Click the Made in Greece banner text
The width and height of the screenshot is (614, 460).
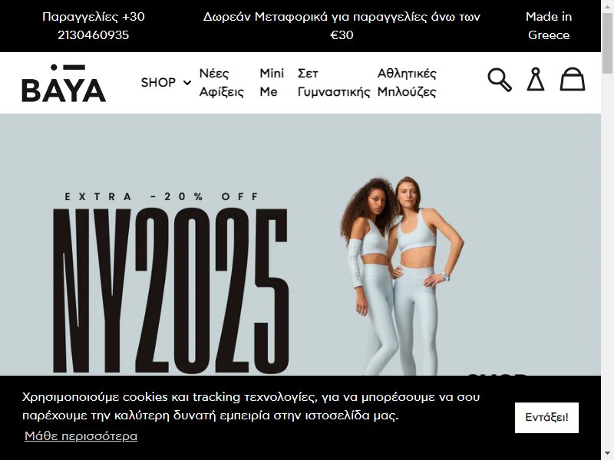549,26
